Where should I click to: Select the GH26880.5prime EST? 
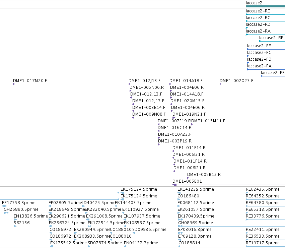point(21,209)
